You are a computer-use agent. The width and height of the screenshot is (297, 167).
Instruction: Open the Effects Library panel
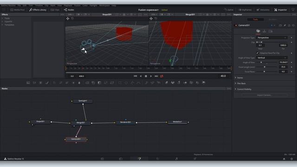coord(38,10)
